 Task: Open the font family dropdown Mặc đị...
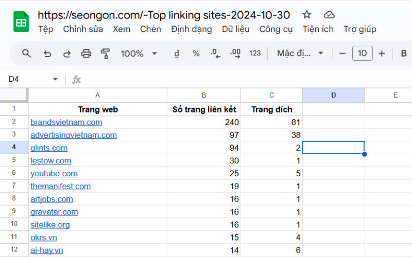(300, 53)
